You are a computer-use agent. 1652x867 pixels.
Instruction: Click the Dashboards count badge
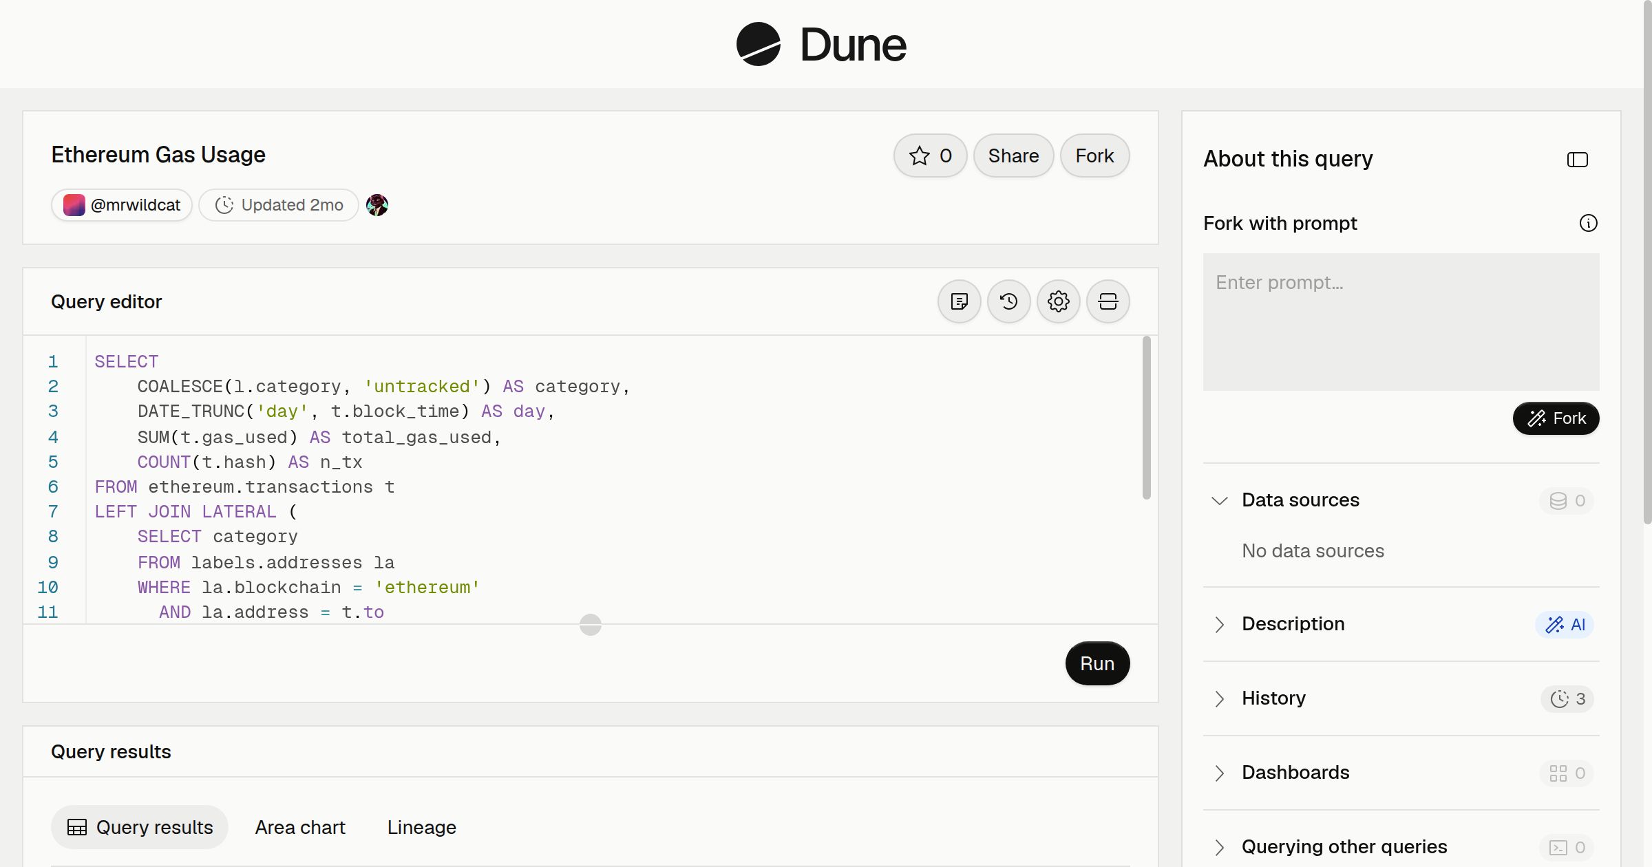(x=1567, y=773)
